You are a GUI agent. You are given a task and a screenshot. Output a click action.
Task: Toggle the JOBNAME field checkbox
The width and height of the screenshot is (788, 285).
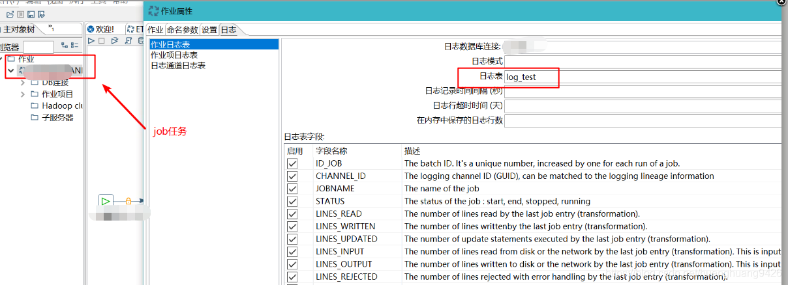coord(292,189)
